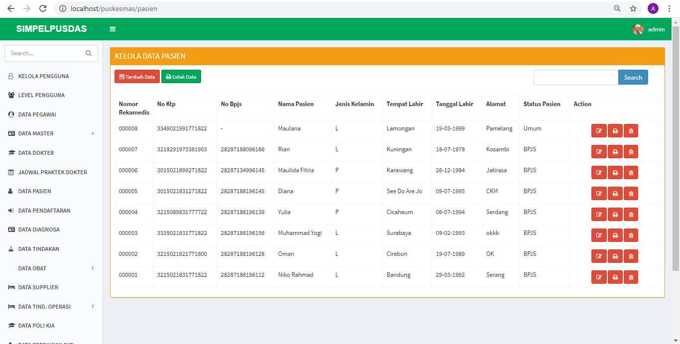Delete the patient record for Diana

pos(631,194)
